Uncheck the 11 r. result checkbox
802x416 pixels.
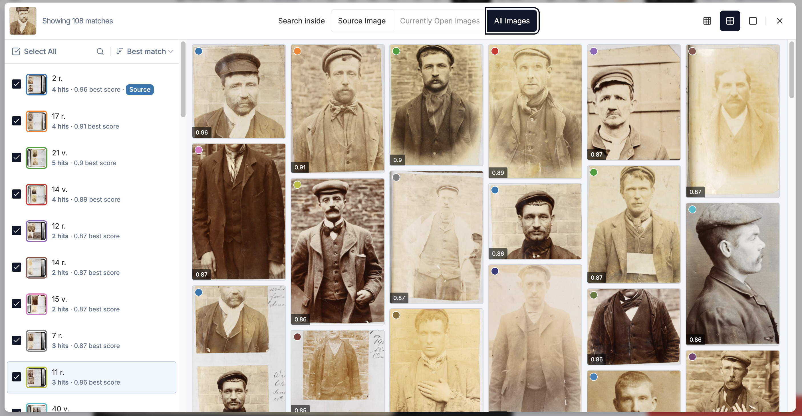(x=17, y=377)
